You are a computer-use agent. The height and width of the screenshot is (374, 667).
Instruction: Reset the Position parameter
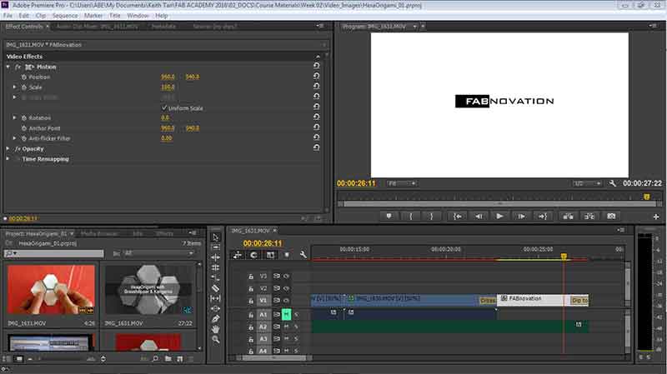317,76
